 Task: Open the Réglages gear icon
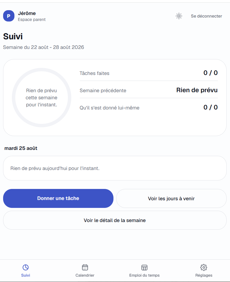point(204,267)
